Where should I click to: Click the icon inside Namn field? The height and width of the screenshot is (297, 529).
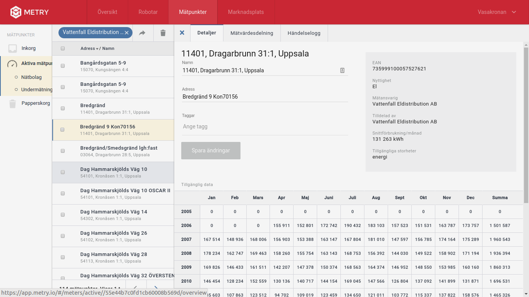click(342, 70)
